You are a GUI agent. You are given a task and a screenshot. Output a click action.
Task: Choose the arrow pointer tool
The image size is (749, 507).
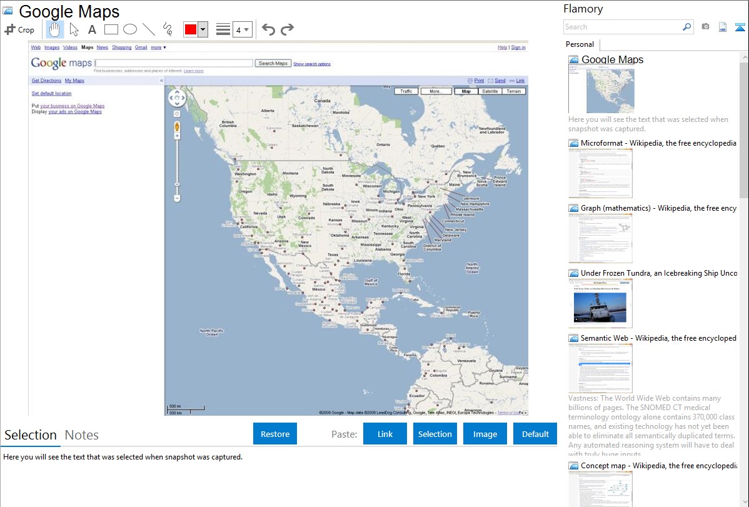click(74, 29)
